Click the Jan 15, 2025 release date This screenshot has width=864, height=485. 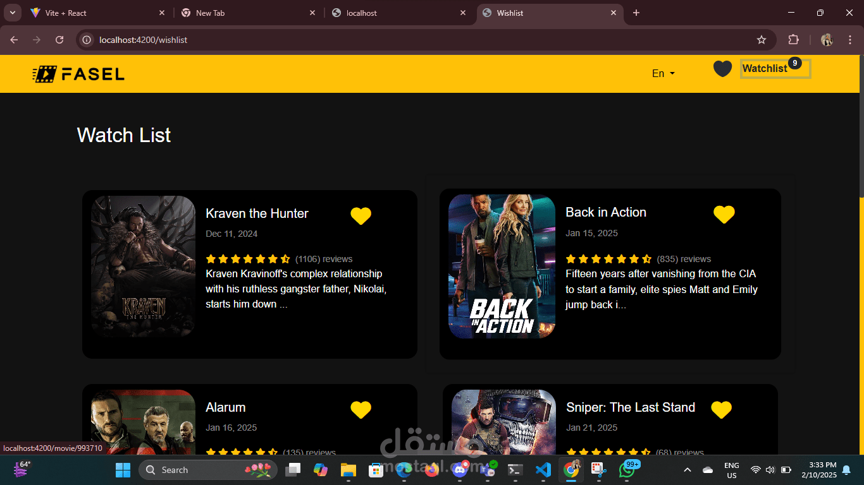click(x=591, y=233)
